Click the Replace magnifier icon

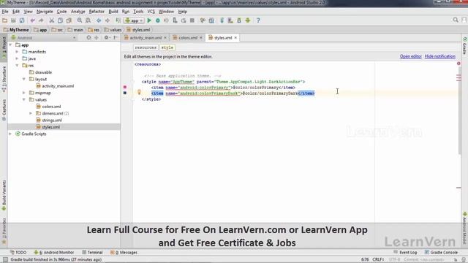tap(88, 20)
